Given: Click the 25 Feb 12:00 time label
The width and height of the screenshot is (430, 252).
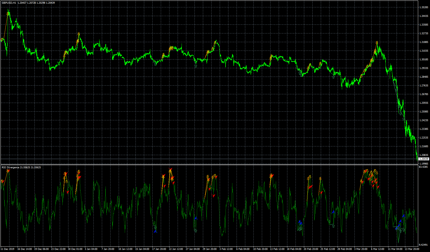Looking at the screenshot, I should [328, 249].
